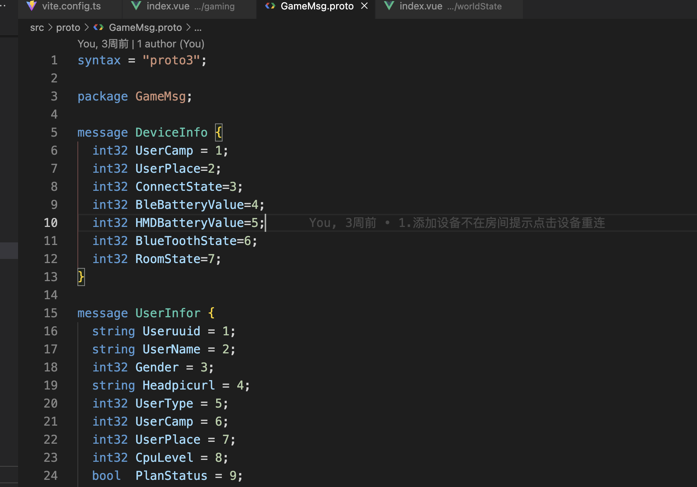Select the active GameMsg.proto tab
Viewport: 697px width, 487px height.
click(x=317, y=6)
